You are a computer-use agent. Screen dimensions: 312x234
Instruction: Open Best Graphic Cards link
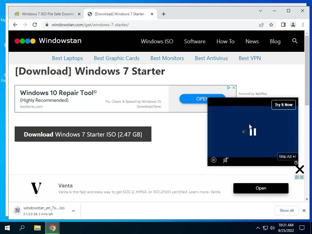click(x=117, y=58)
